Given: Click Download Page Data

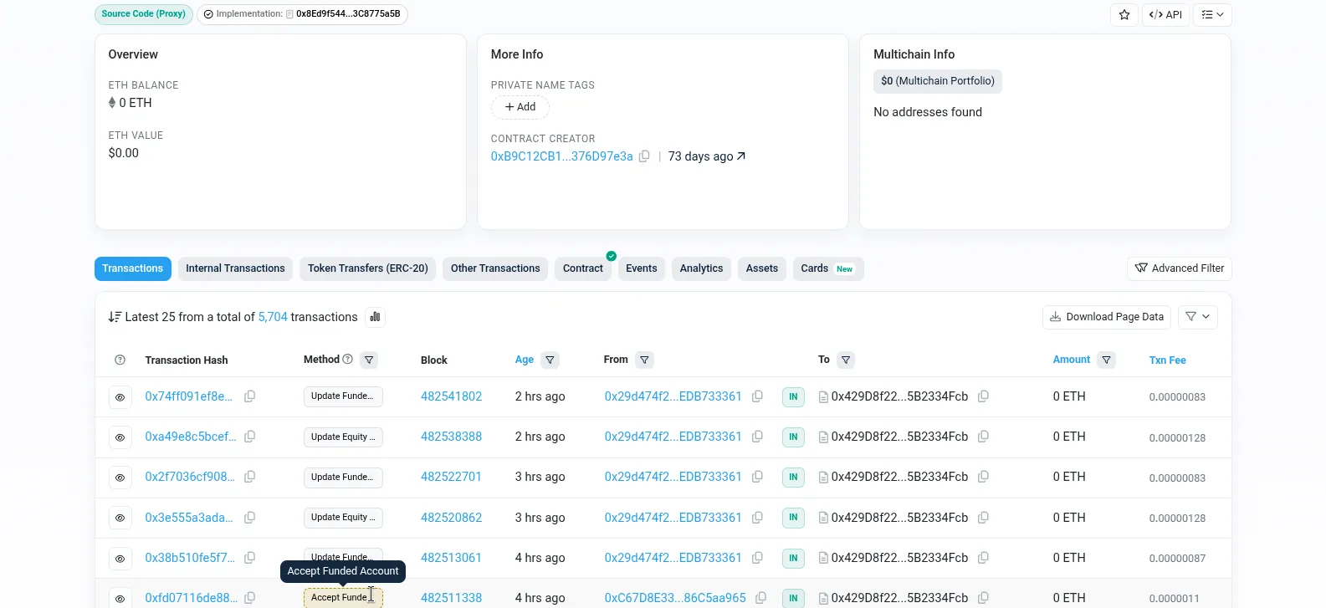Looking at the screenshot, I should tap(1107, 317).
